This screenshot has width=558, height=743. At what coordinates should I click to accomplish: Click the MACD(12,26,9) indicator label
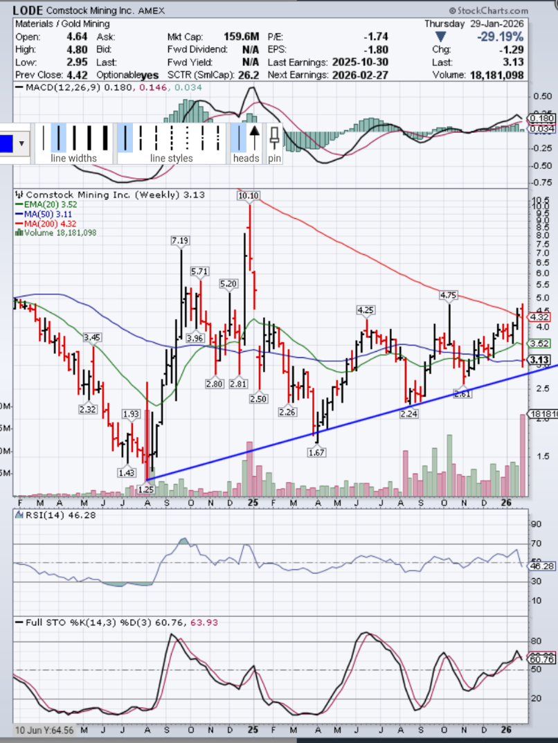[x=63, y=87]
